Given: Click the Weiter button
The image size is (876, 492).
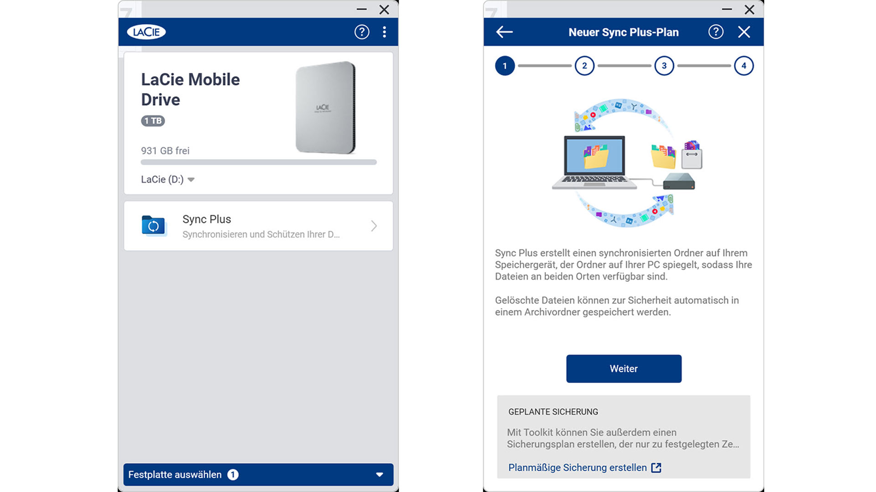Looking at the screenshot, I should point(624,368).
